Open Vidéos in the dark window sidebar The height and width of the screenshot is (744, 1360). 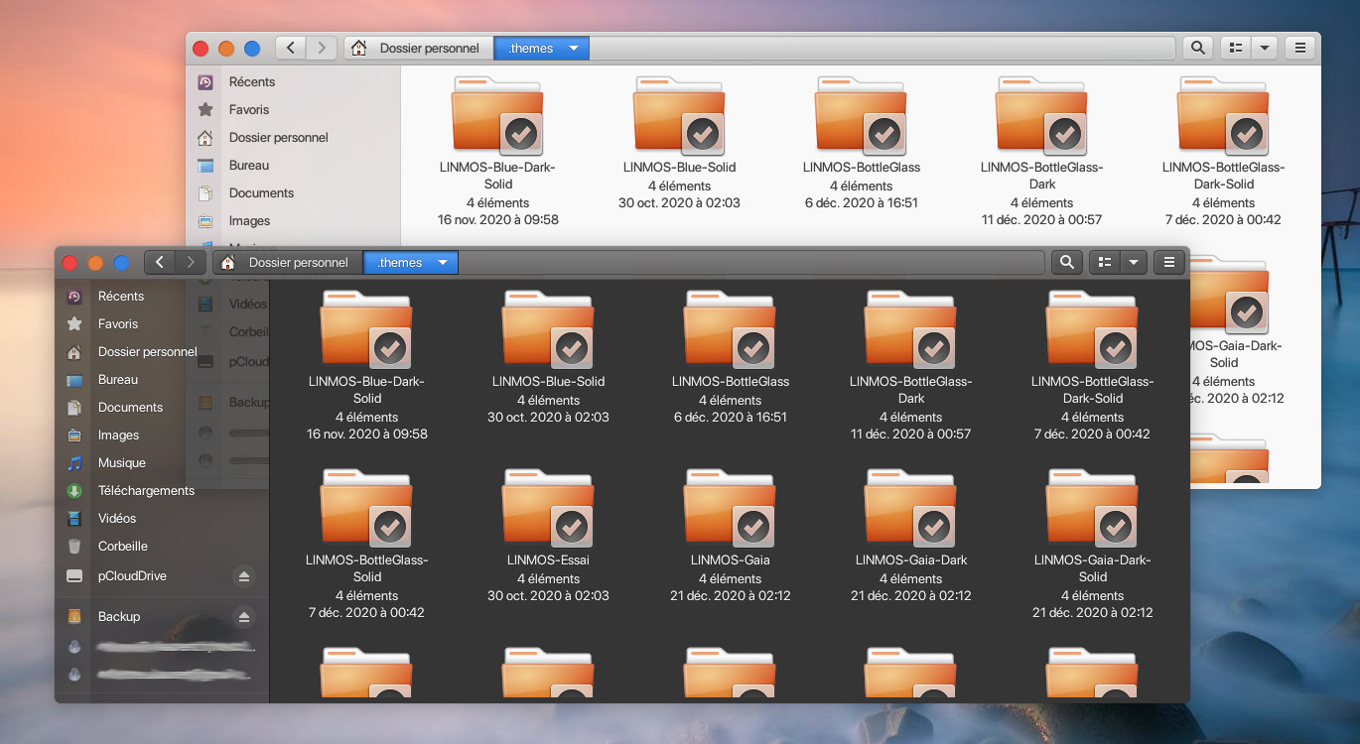pyautogui.click(x=161, y=519)
